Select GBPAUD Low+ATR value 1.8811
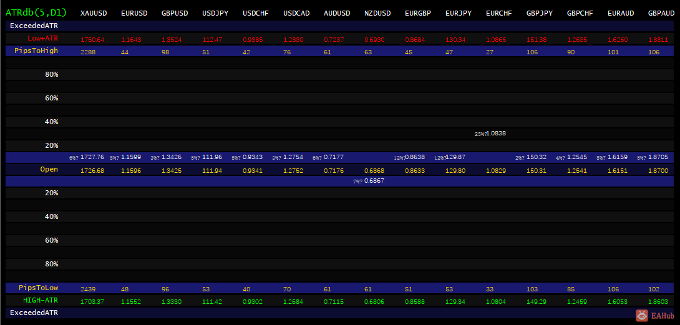 658,40
